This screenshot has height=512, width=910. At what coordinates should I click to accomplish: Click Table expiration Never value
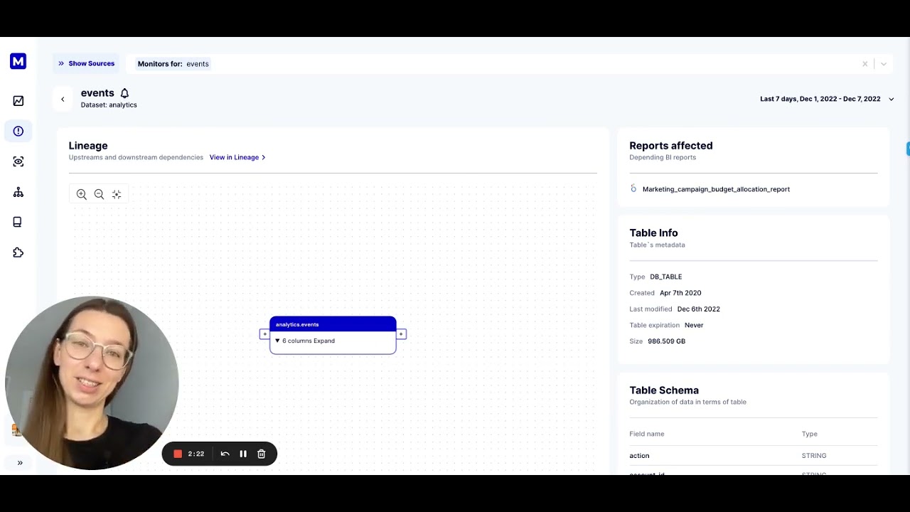point(694,325)
